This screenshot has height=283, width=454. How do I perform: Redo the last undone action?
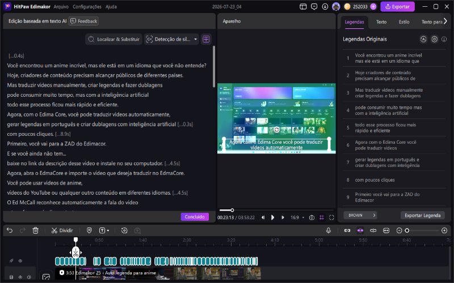coord(23,230)
